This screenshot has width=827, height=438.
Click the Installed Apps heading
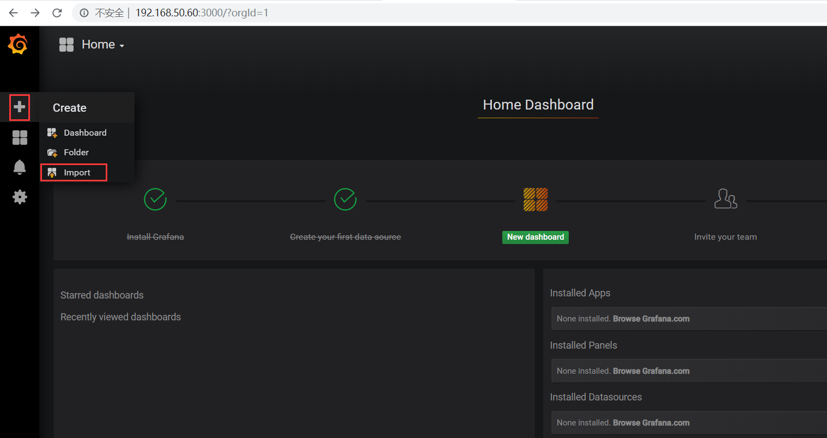[x=580, y=293]
